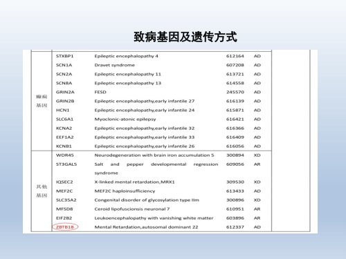Select the KCNA2 gene symbol
This screenshot has width=346, height=259.
click(64, 128)
